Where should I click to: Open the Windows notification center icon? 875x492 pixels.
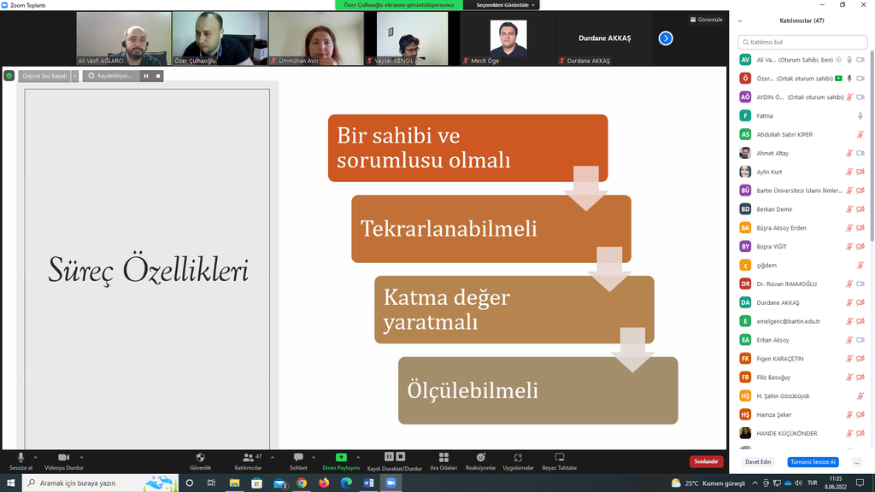[x=860, y=483]
